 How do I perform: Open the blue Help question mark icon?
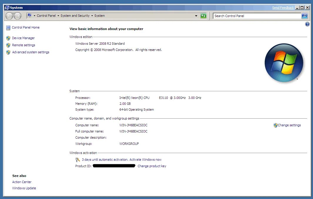307,24
